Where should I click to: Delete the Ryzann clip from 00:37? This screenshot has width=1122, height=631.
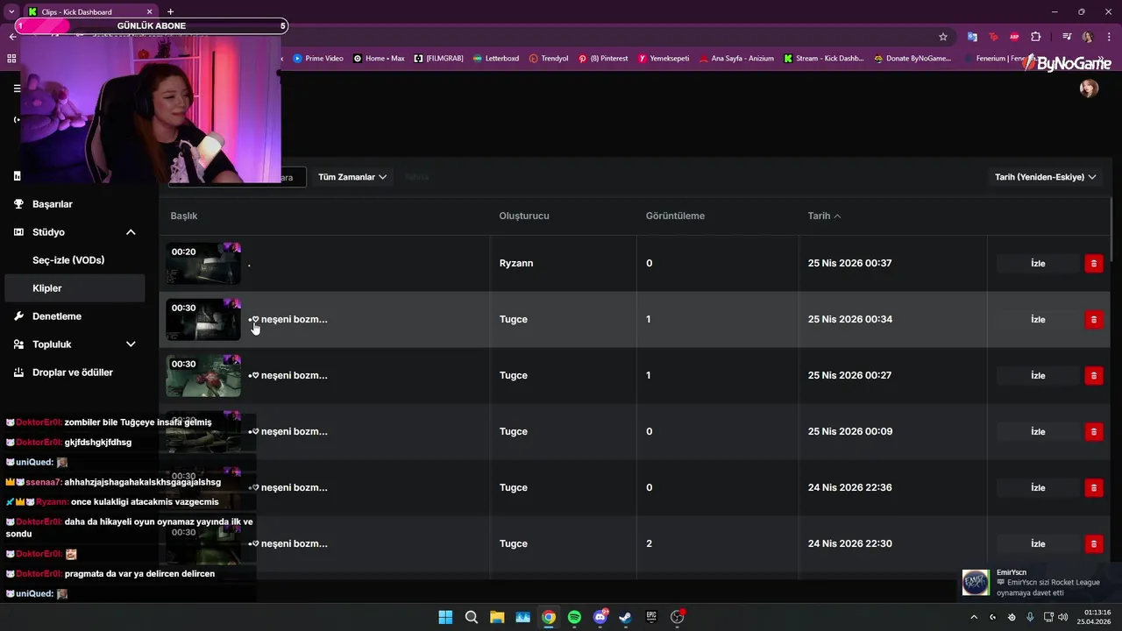(x=1093, y=263)
